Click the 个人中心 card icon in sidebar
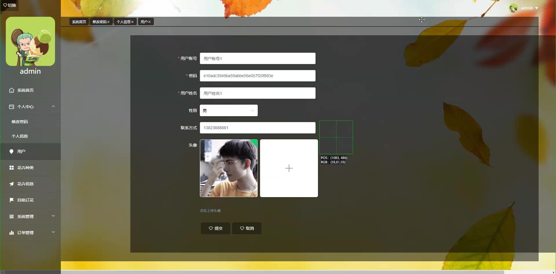The height and width of the screenshot is (274, 556). point(12,107)
